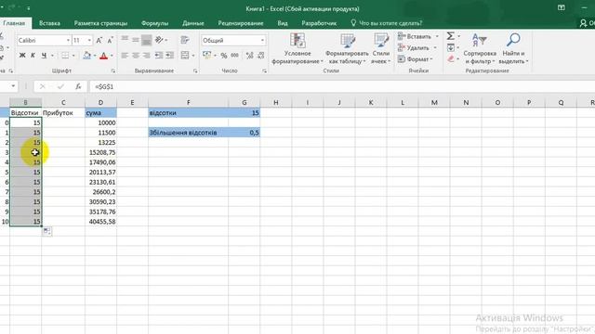Expand the Удалить dropdown arrow
Viewport: 595px width, 334px height.
[x=435, y=47]
